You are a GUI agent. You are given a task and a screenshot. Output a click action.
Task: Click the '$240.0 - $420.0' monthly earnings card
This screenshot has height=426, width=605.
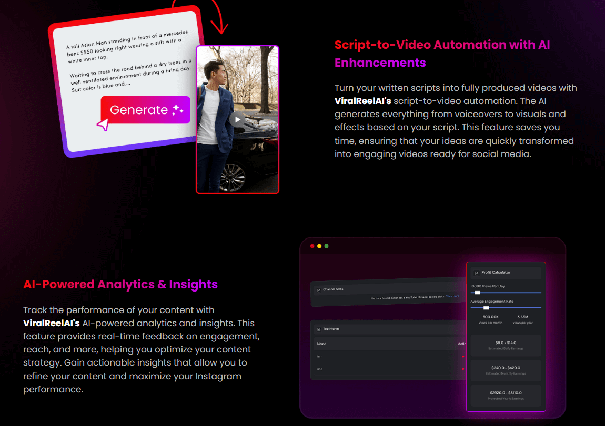point(506,370)
